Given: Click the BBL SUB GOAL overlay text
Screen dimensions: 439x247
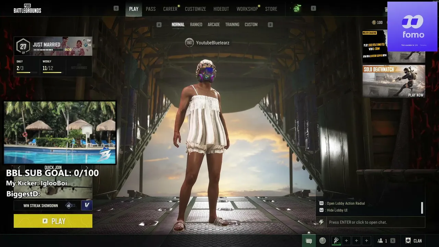Looking at the screenshot, I should point(52,173).
